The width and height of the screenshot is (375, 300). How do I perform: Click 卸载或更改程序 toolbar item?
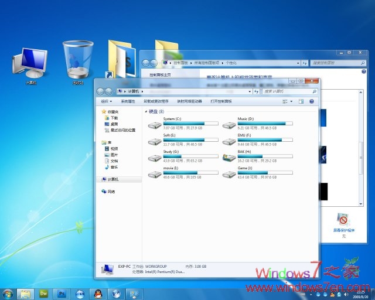pyautogui.click(x=156, y=101)
